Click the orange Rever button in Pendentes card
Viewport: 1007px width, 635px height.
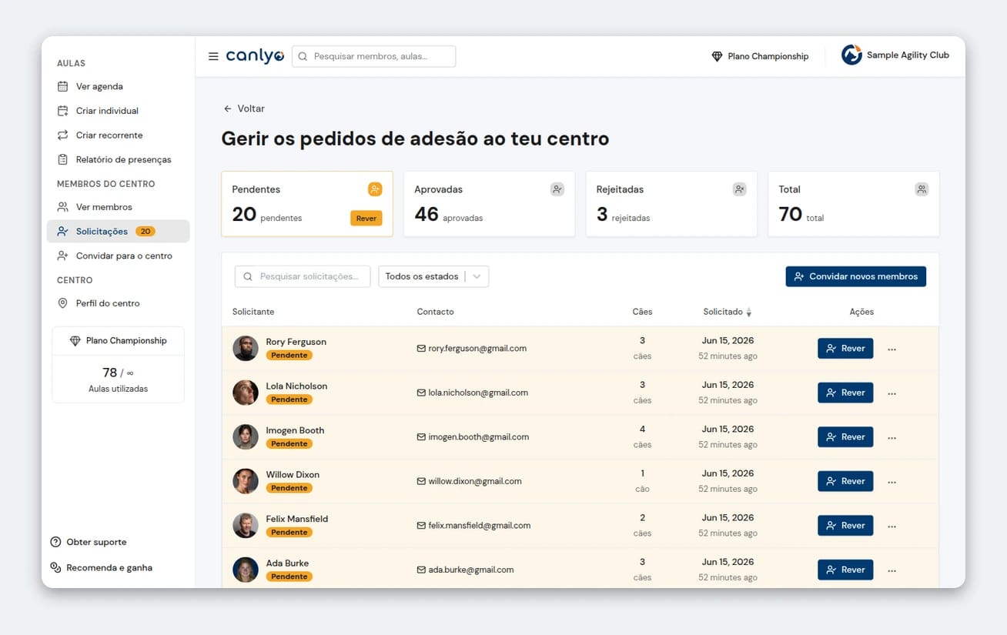(366, 218)
